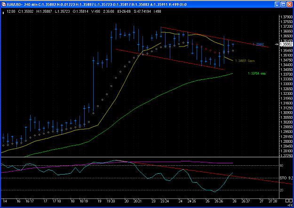Close the EUR/USD chart window
Image resolution: width=294 pixels, height=208 pixels.
[289, 4]
